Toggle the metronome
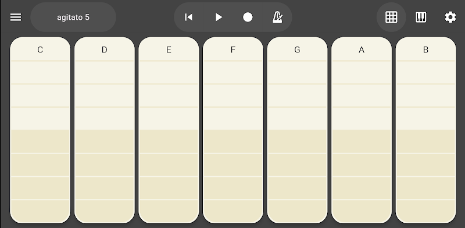Screen dimensions: 465x228 click(277, 17)
